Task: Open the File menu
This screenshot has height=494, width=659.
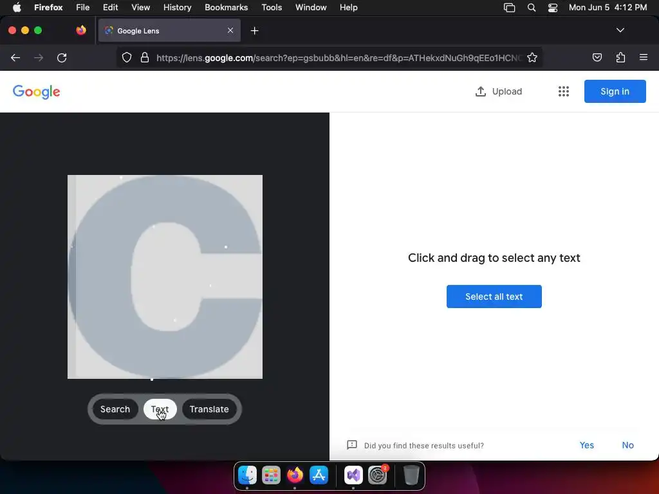Action: click(83, 8)
